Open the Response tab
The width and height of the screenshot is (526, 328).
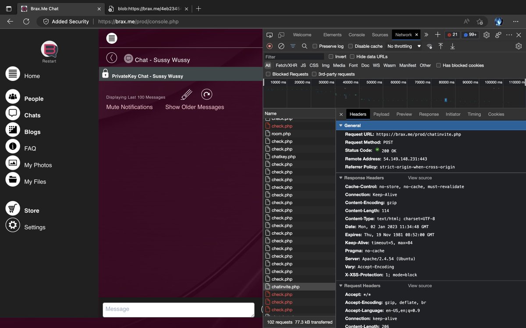coord(429,114)
